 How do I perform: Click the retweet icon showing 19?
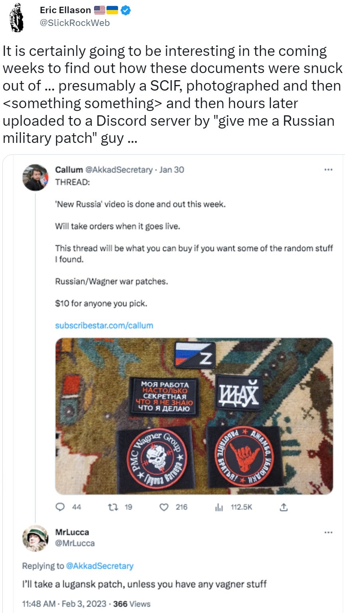coord(113,507)
